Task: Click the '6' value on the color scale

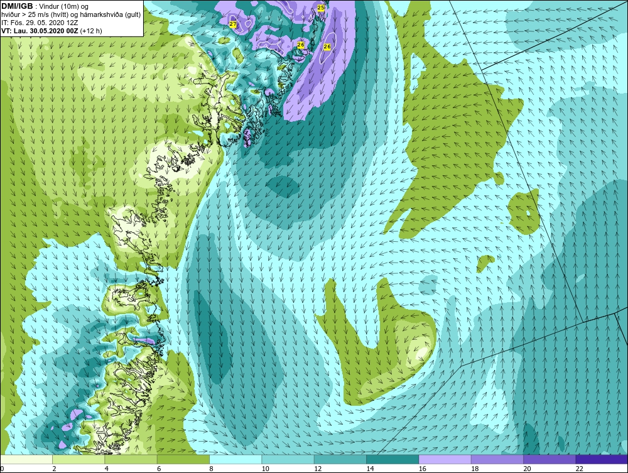Action: coord(159,469)
